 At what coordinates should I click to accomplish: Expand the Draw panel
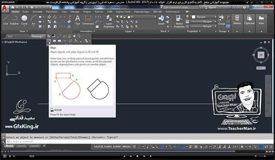[24, 31]
